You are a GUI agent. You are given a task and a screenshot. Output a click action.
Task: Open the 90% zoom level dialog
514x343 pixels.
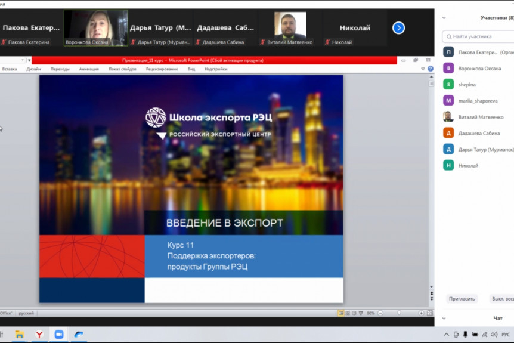pos(371,313)
